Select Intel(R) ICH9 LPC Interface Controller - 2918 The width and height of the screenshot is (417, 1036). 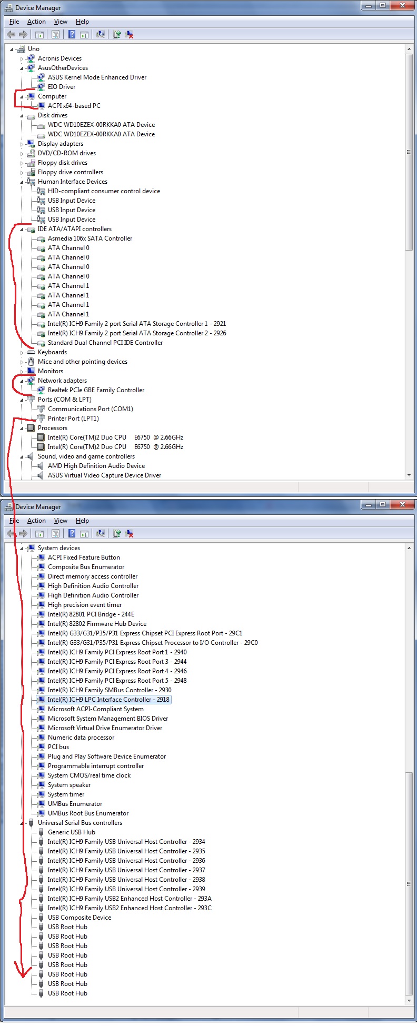(108, 700)
